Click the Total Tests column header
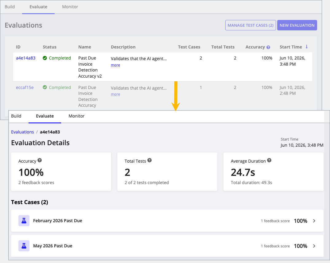This screenshot has height=263, width=330. coord(223,47)
